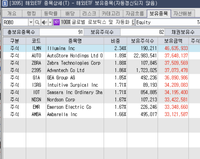The image size is (200, 159).
Task: Select AutoStore Holdings Ltd row name
Action: tap(75, 56)
